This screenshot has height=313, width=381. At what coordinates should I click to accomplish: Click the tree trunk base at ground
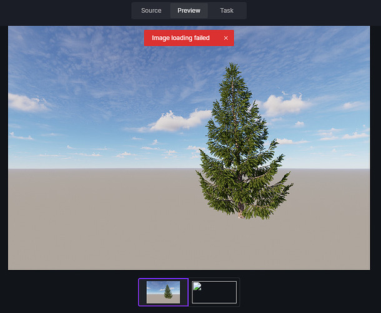coord(240,213)
